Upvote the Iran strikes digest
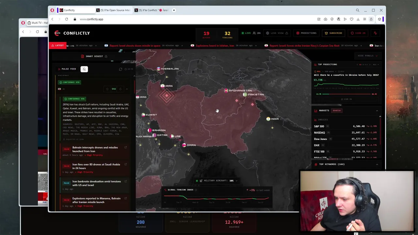The image size is (418, 235). (x=107, y=89)
